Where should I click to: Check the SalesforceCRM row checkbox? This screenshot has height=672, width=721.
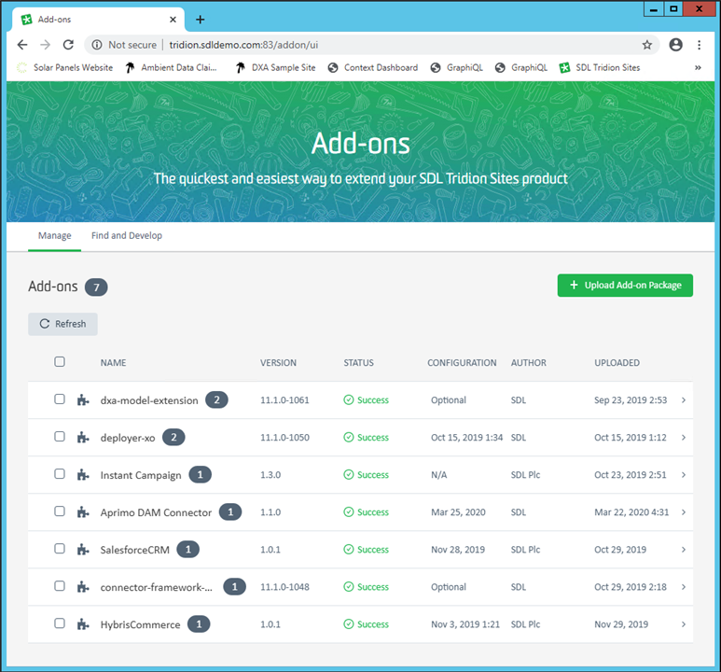(x=60, y=548)
